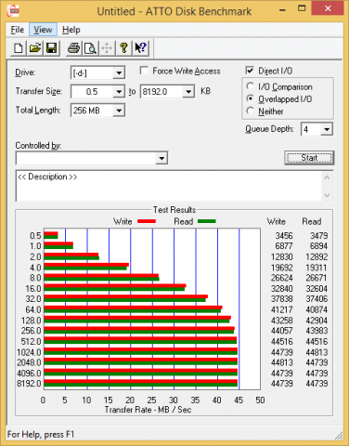Viewport: 349px width, 446px height.
Task: Enable the Force Write Access checkbox
Action: click(144, 71)
